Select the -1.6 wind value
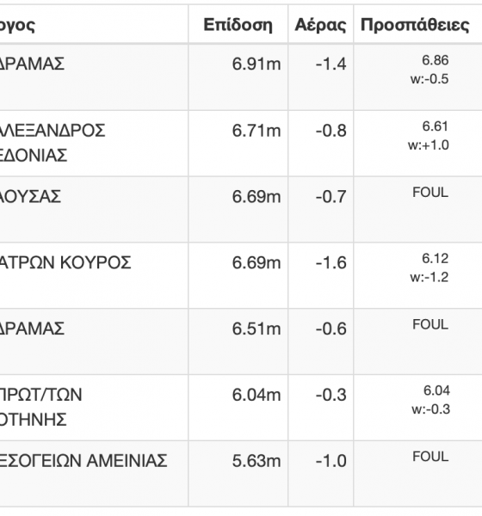Viewport: 482px width, 516px height. (x=331, y=262)
